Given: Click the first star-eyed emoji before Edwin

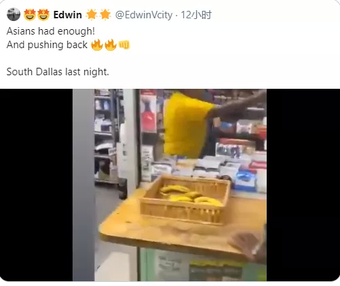Looking at the screenshot, I should click(30, 15).
